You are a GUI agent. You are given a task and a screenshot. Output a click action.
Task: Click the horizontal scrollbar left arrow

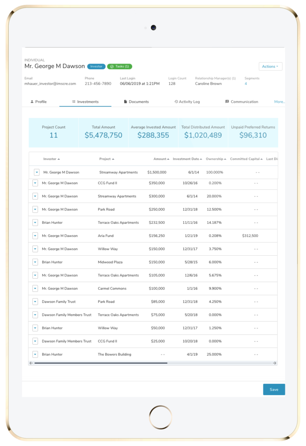tap(31, 363)
